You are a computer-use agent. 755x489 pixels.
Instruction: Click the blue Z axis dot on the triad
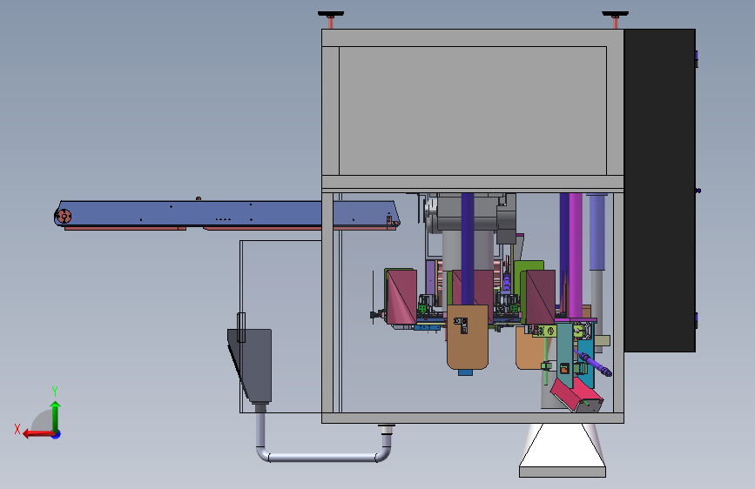click(x=57, y=434)
